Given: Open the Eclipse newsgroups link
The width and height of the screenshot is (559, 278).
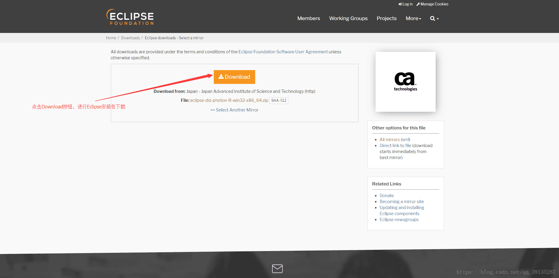Looking at the screenshot, I should pos(399,220).
